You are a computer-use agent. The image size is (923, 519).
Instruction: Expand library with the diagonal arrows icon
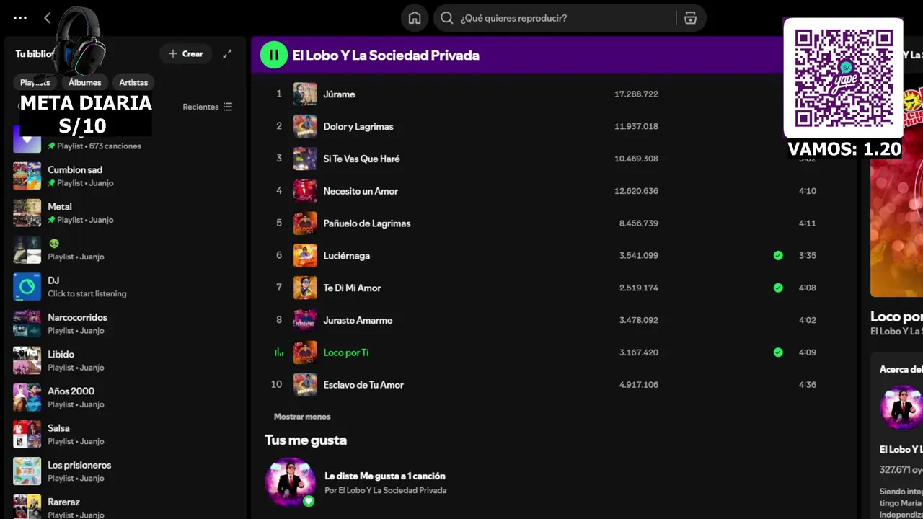(227, 53)
